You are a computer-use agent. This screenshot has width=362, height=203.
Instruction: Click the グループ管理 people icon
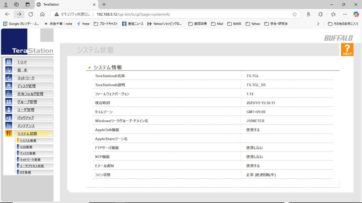tap(9, 102)
